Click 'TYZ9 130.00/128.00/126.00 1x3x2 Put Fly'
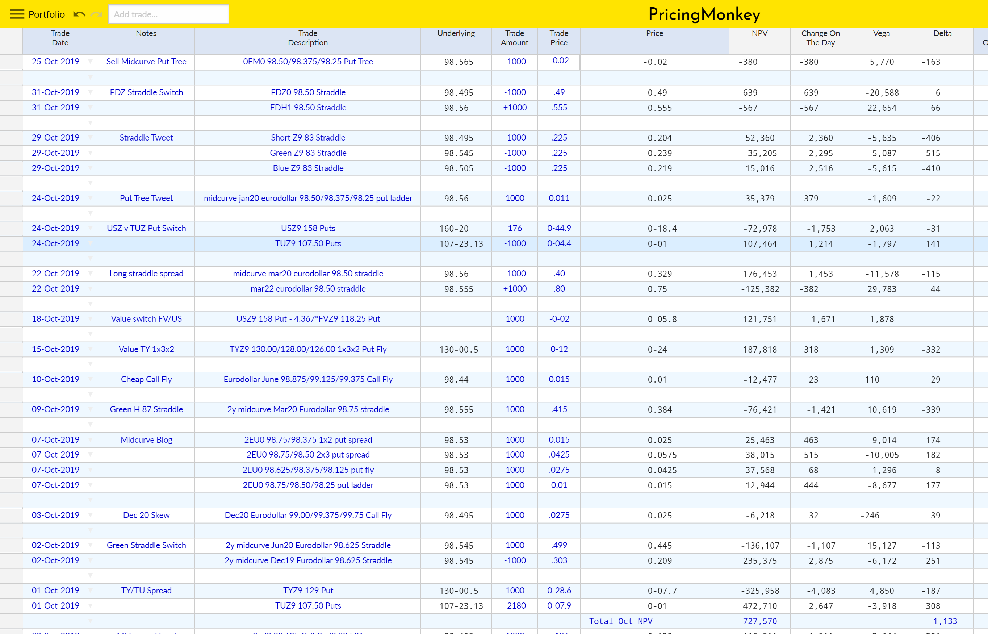The width and height of the screenshot is (988, 634). click(308, 350)
